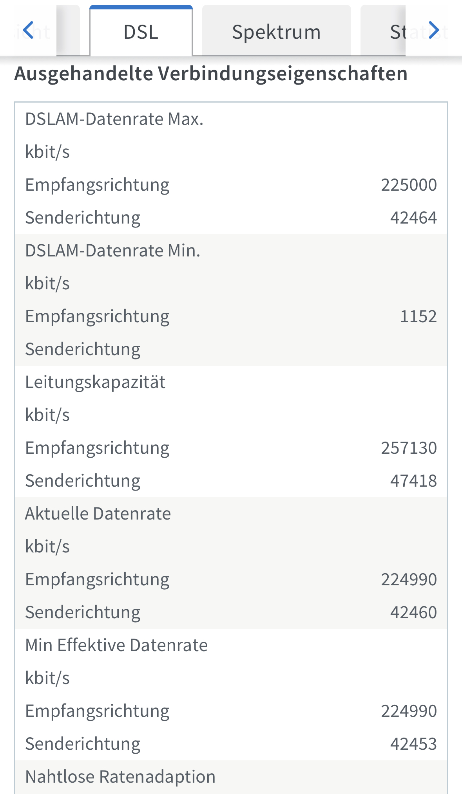This screenshot has width=462, height=794.
Task: Select the Min Effektive Datenrate label
Action: tap(116, 645)
